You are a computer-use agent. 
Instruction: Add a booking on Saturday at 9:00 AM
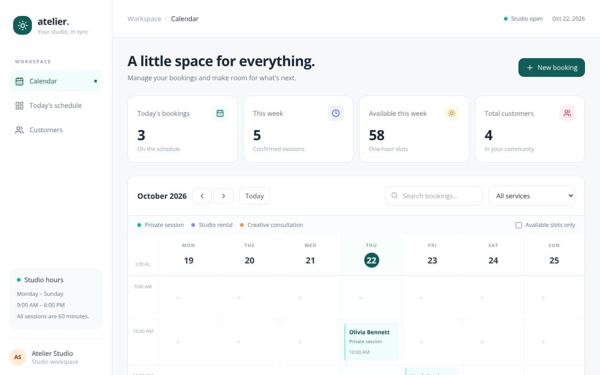482,298
